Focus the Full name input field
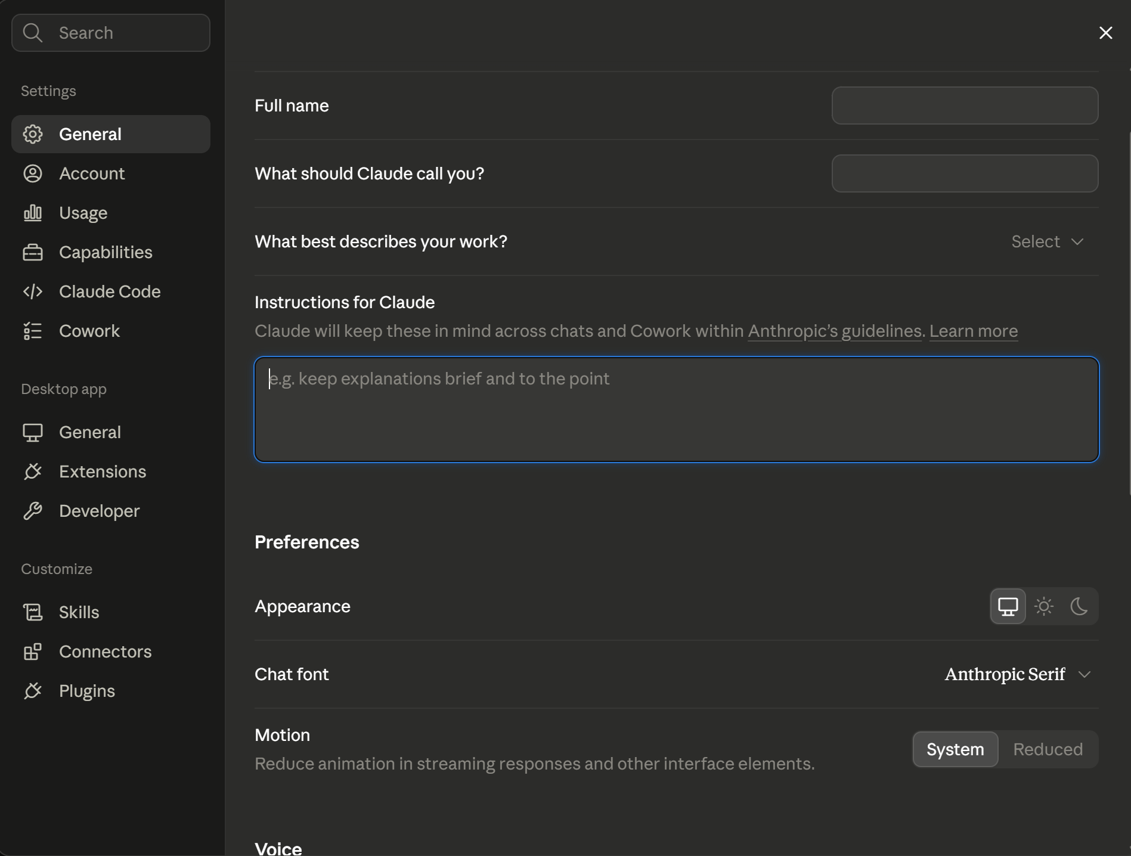Viewport: 1131px width, 856px height. pyautogui.click(x=965, y=106)
